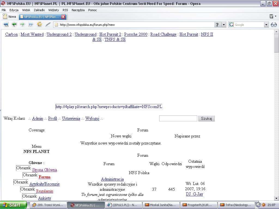
Task: Open the Widżety menu
Action: [54, 10]
